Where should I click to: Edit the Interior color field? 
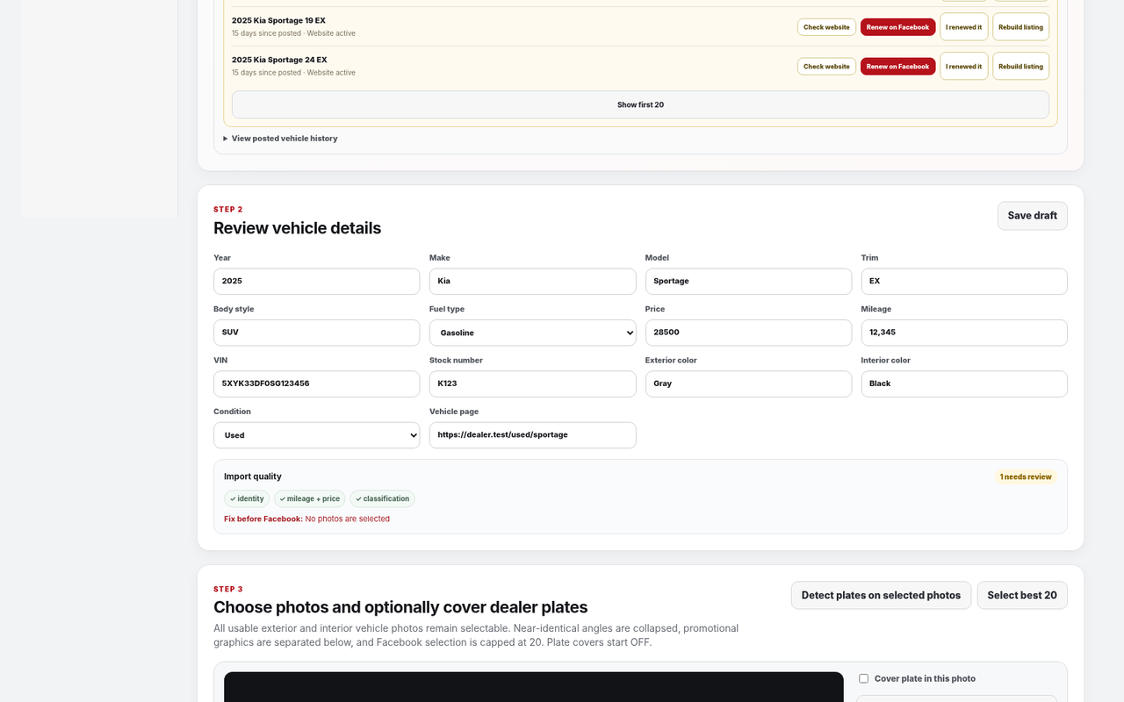[964, 383]
